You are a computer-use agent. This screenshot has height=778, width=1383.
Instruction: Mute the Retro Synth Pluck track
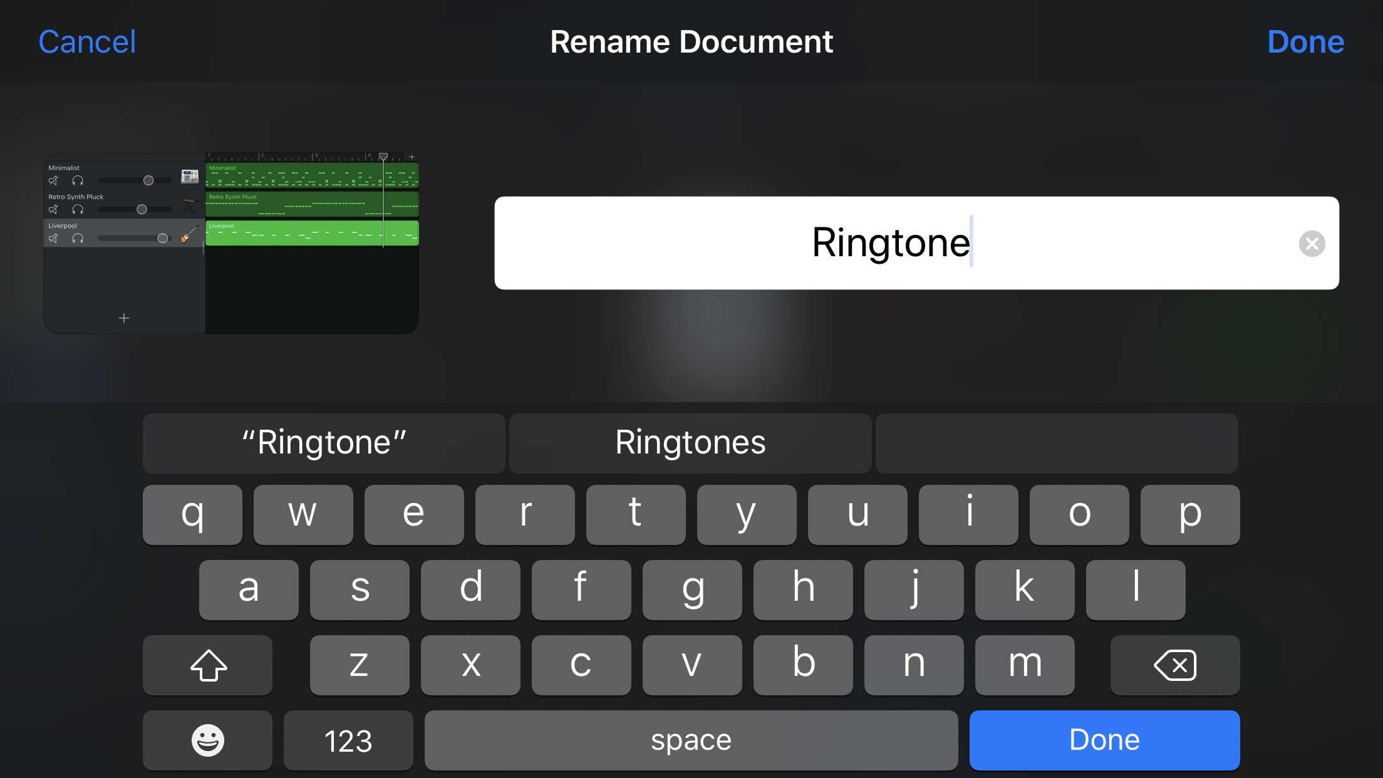(54, 209)
